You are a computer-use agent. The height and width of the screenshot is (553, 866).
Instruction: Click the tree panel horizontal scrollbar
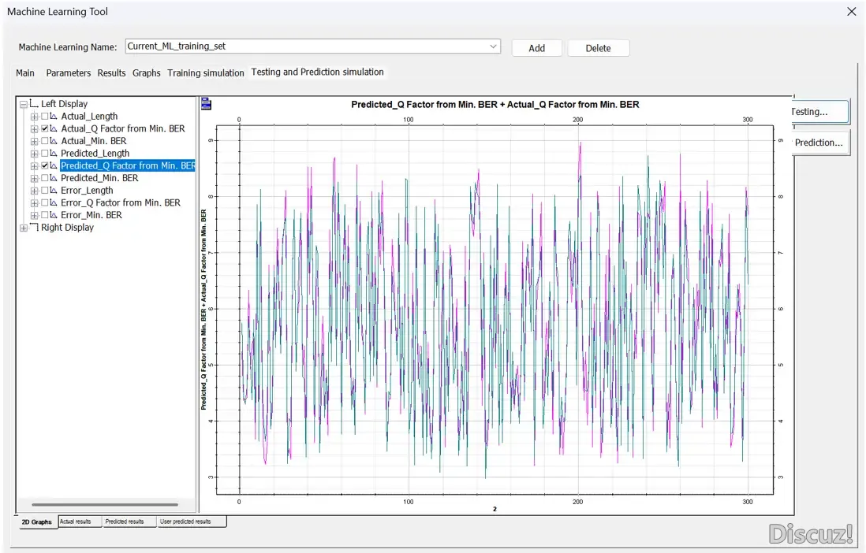coord(105,504)
